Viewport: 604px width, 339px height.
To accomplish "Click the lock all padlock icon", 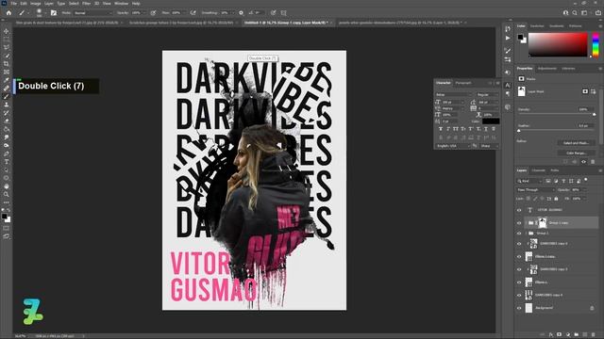I will pyautogui.click(x=556, y=199).
